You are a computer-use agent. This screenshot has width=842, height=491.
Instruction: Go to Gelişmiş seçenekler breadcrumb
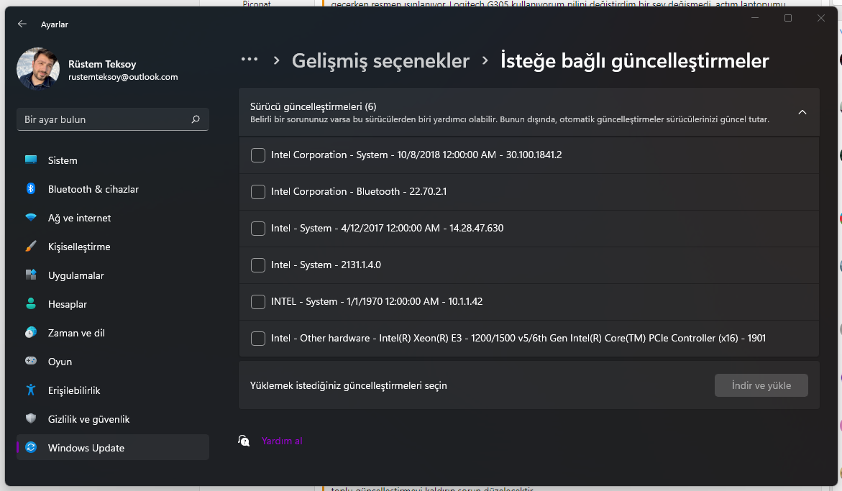(x=380, y=61)
